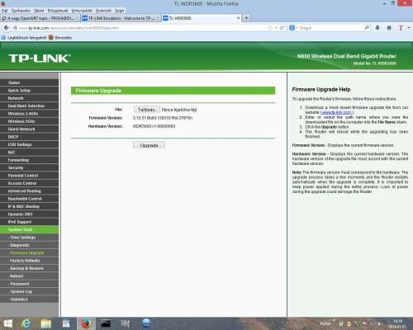Open Wireless 2.4GHz in the sidebar
This screenshot has width=413, height=330.
tap(29, 114)
